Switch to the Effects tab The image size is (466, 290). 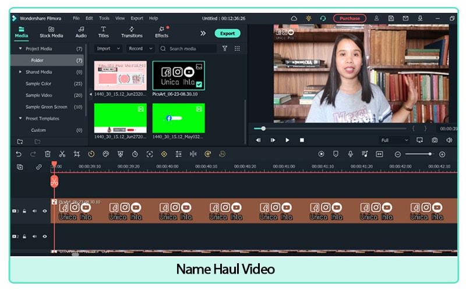[161, 32]
